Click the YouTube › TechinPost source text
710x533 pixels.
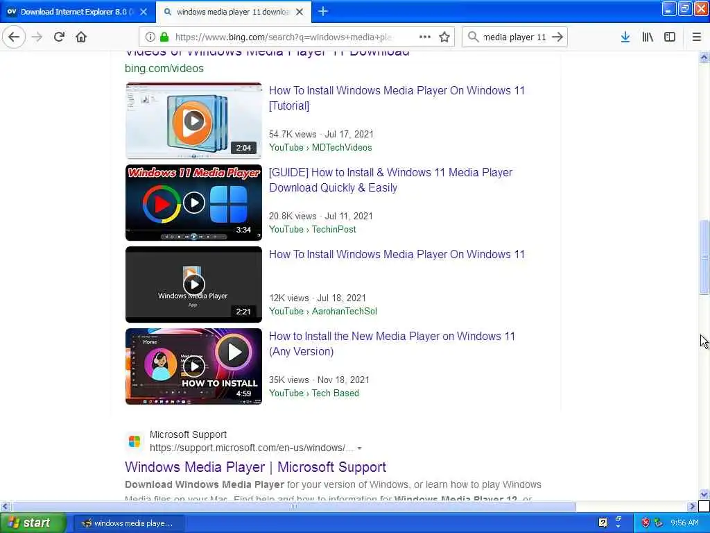[313, 229]
